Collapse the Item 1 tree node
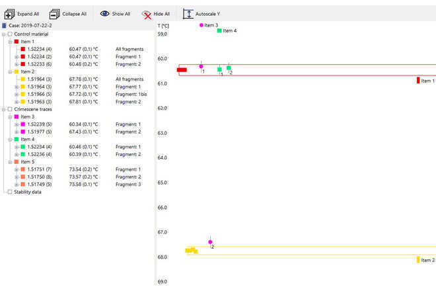 pyautogui.click(x=10, y=41)
